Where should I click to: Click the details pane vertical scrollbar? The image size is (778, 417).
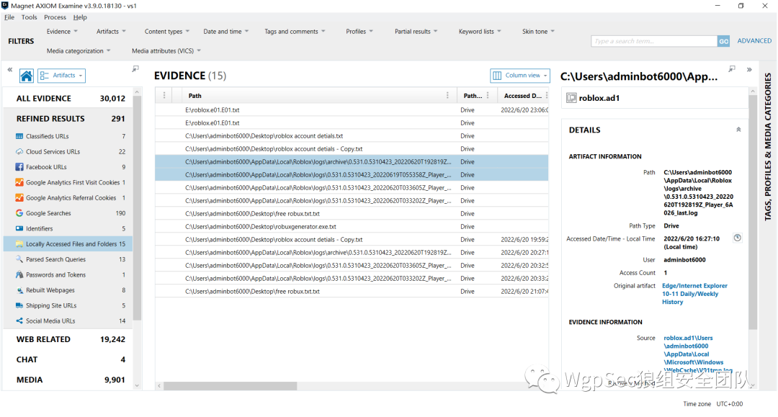point(753,212)
